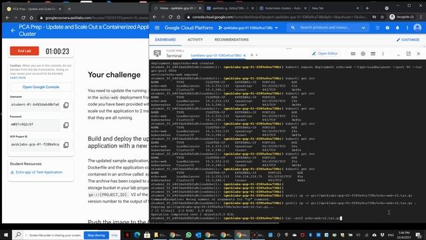Viewport: 426px width, 240px height.
Task: Open a new tab in console window
Action: click(367, 9)
